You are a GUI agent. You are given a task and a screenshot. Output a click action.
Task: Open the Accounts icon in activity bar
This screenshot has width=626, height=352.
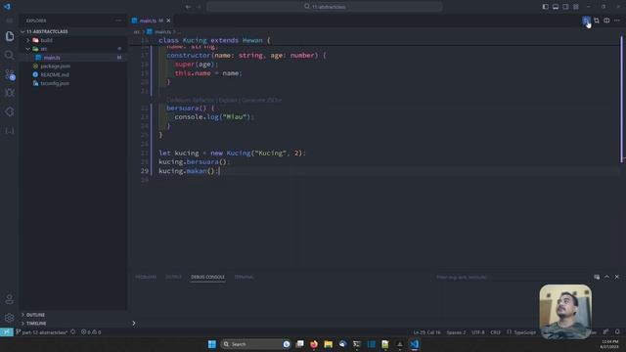click(x=10, y=299)
